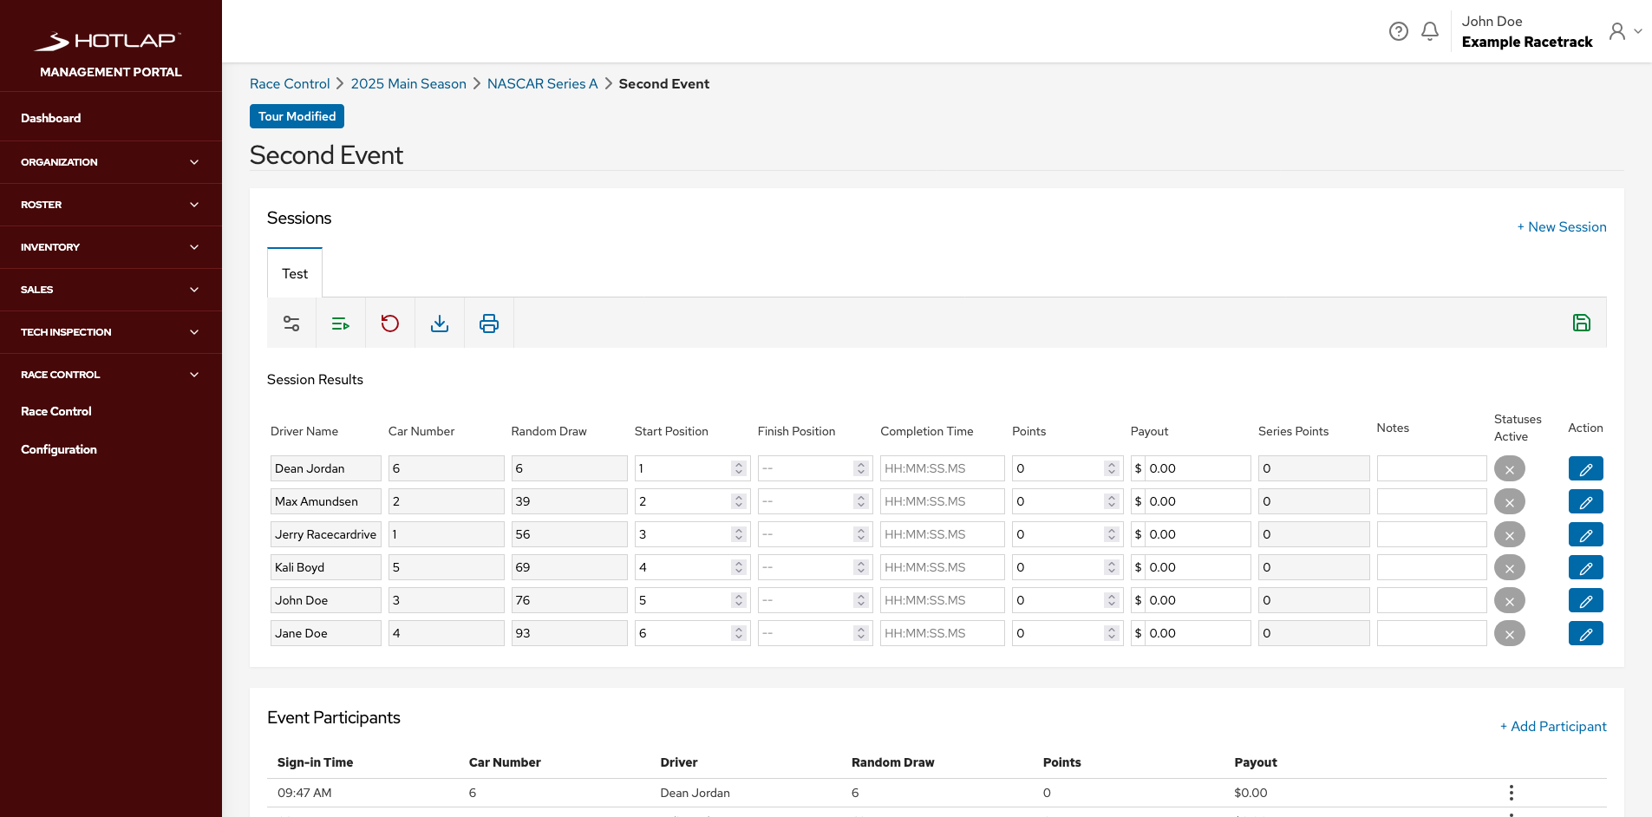The height and width of the screenshot is (817, 1652).
Task: Edit Dean Jordan's row with the pencil icon
Action: 1586,468
